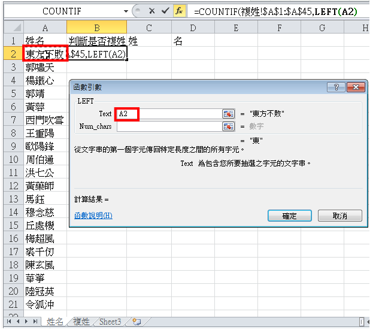Click cell with 穆念慈

point(45,212)
